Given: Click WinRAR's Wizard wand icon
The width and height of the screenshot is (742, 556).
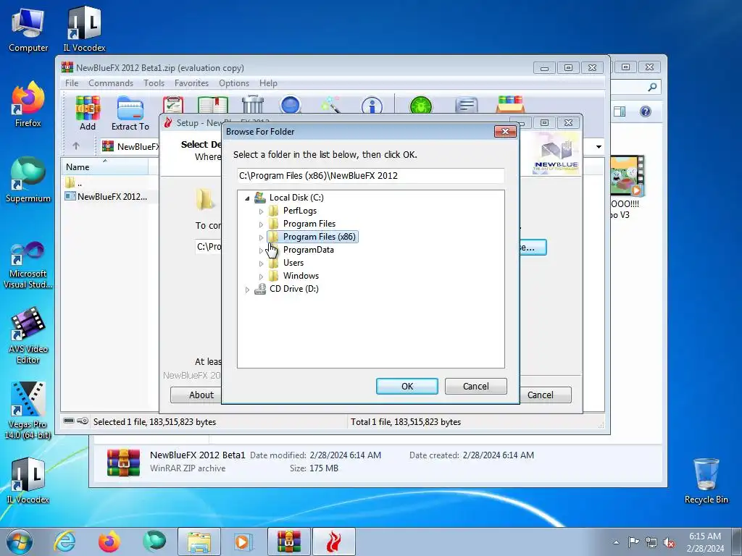Looking at the screenshot, I should pos(330,105).
